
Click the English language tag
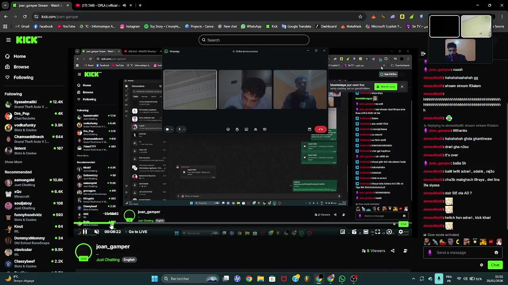click(x=129, y=260)
